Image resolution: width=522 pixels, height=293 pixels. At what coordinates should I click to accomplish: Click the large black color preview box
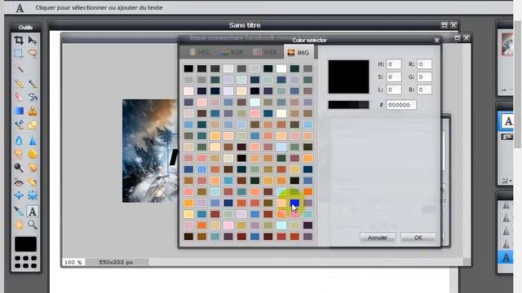tap(348, 77)
